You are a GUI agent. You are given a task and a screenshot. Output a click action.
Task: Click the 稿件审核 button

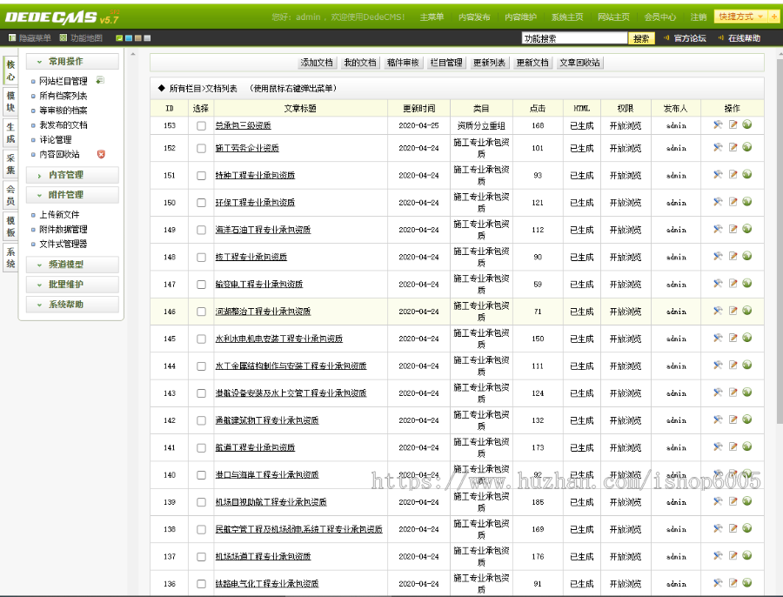[x=403, y=63]
